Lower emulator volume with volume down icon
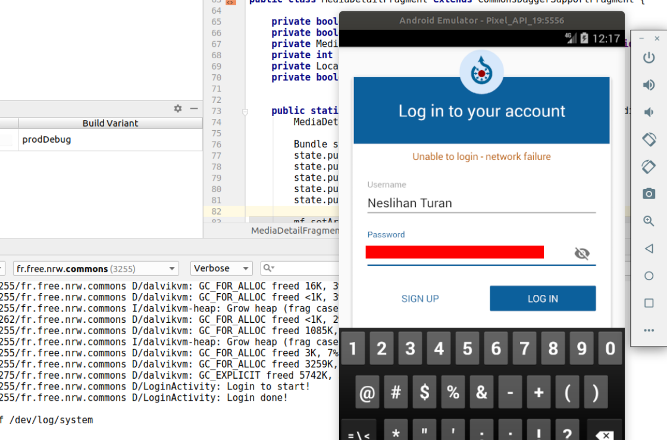The width and height of the screenshot is (667, 440). point(649,112)
